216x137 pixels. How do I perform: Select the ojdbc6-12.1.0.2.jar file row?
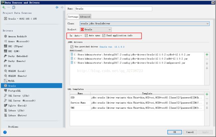pos(137,55)
